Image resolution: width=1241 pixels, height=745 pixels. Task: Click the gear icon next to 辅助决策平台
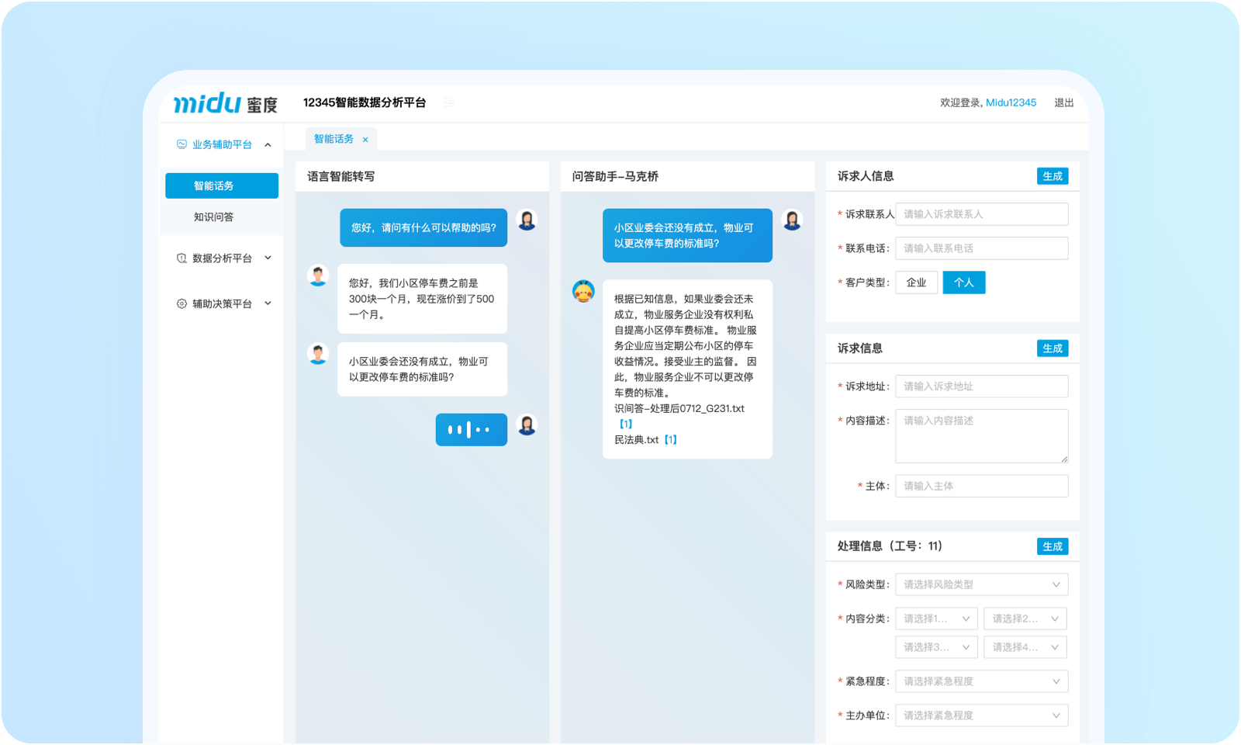181,303
